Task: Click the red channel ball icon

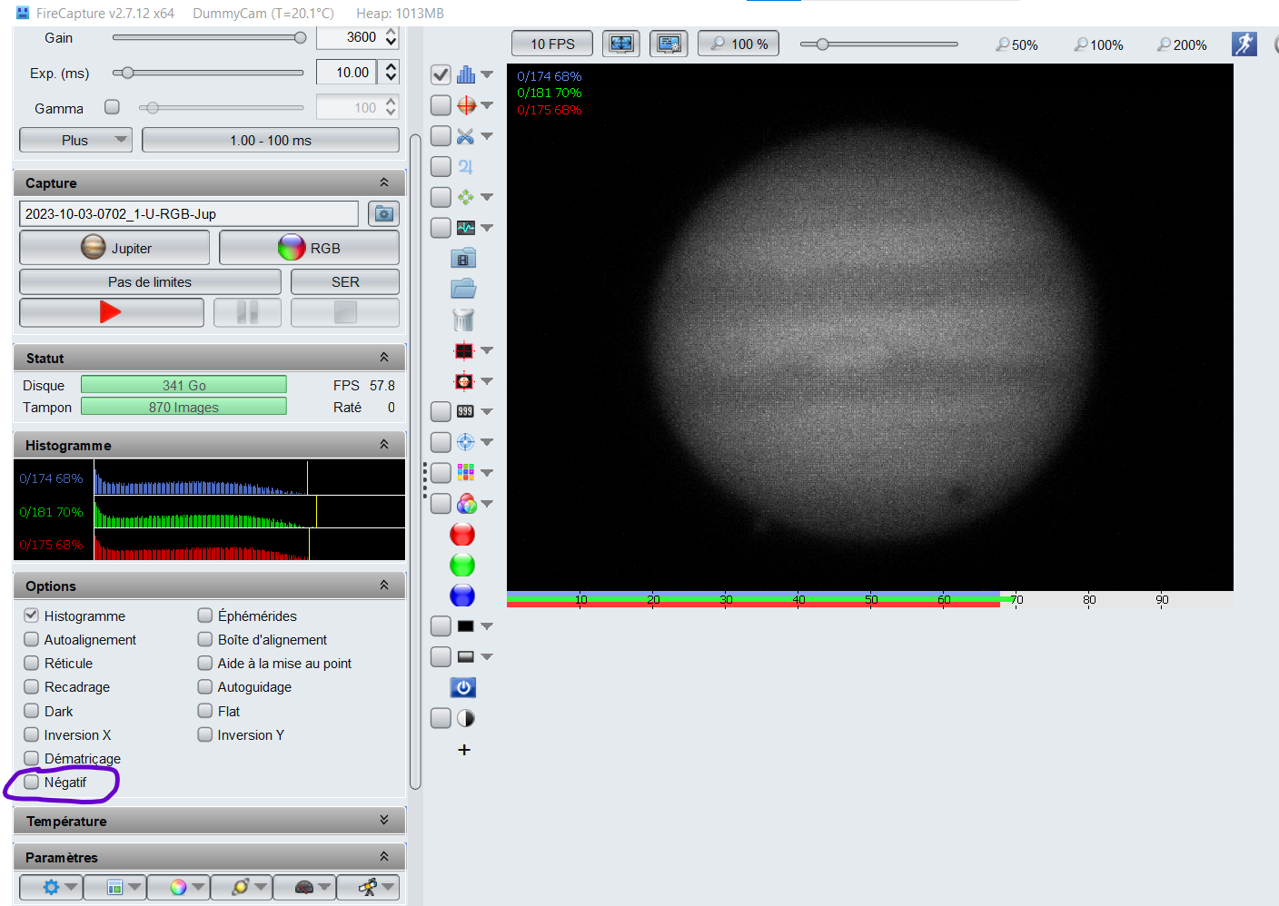Action: point(462,535)
